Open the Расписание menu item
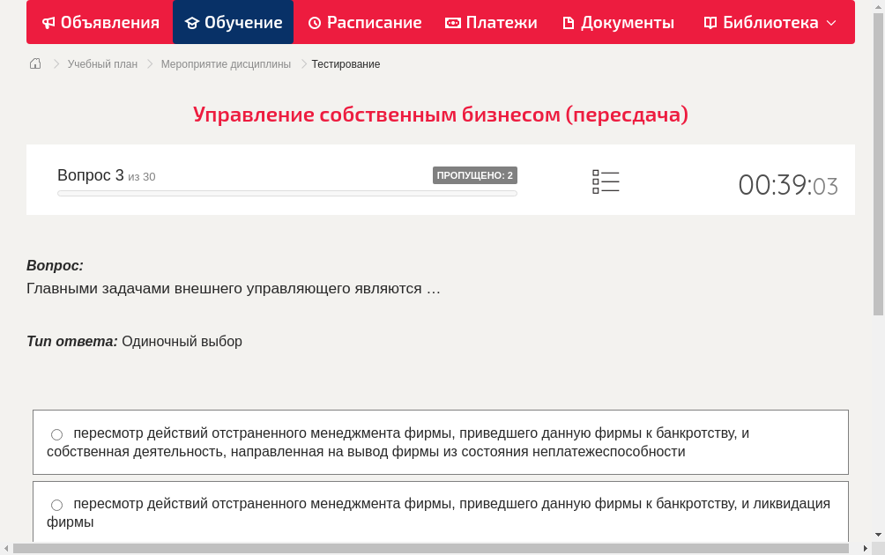 (x=364, y=22)
